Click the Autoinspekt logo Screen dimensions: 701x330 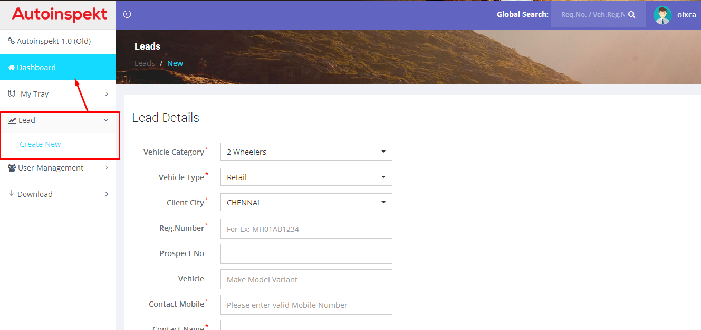pos(59,14)
